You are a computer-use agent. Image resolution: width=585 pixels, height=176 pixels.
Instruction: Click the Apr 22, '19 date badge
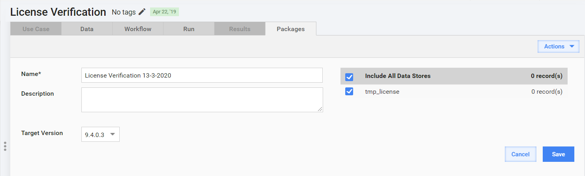click(164, 12)
